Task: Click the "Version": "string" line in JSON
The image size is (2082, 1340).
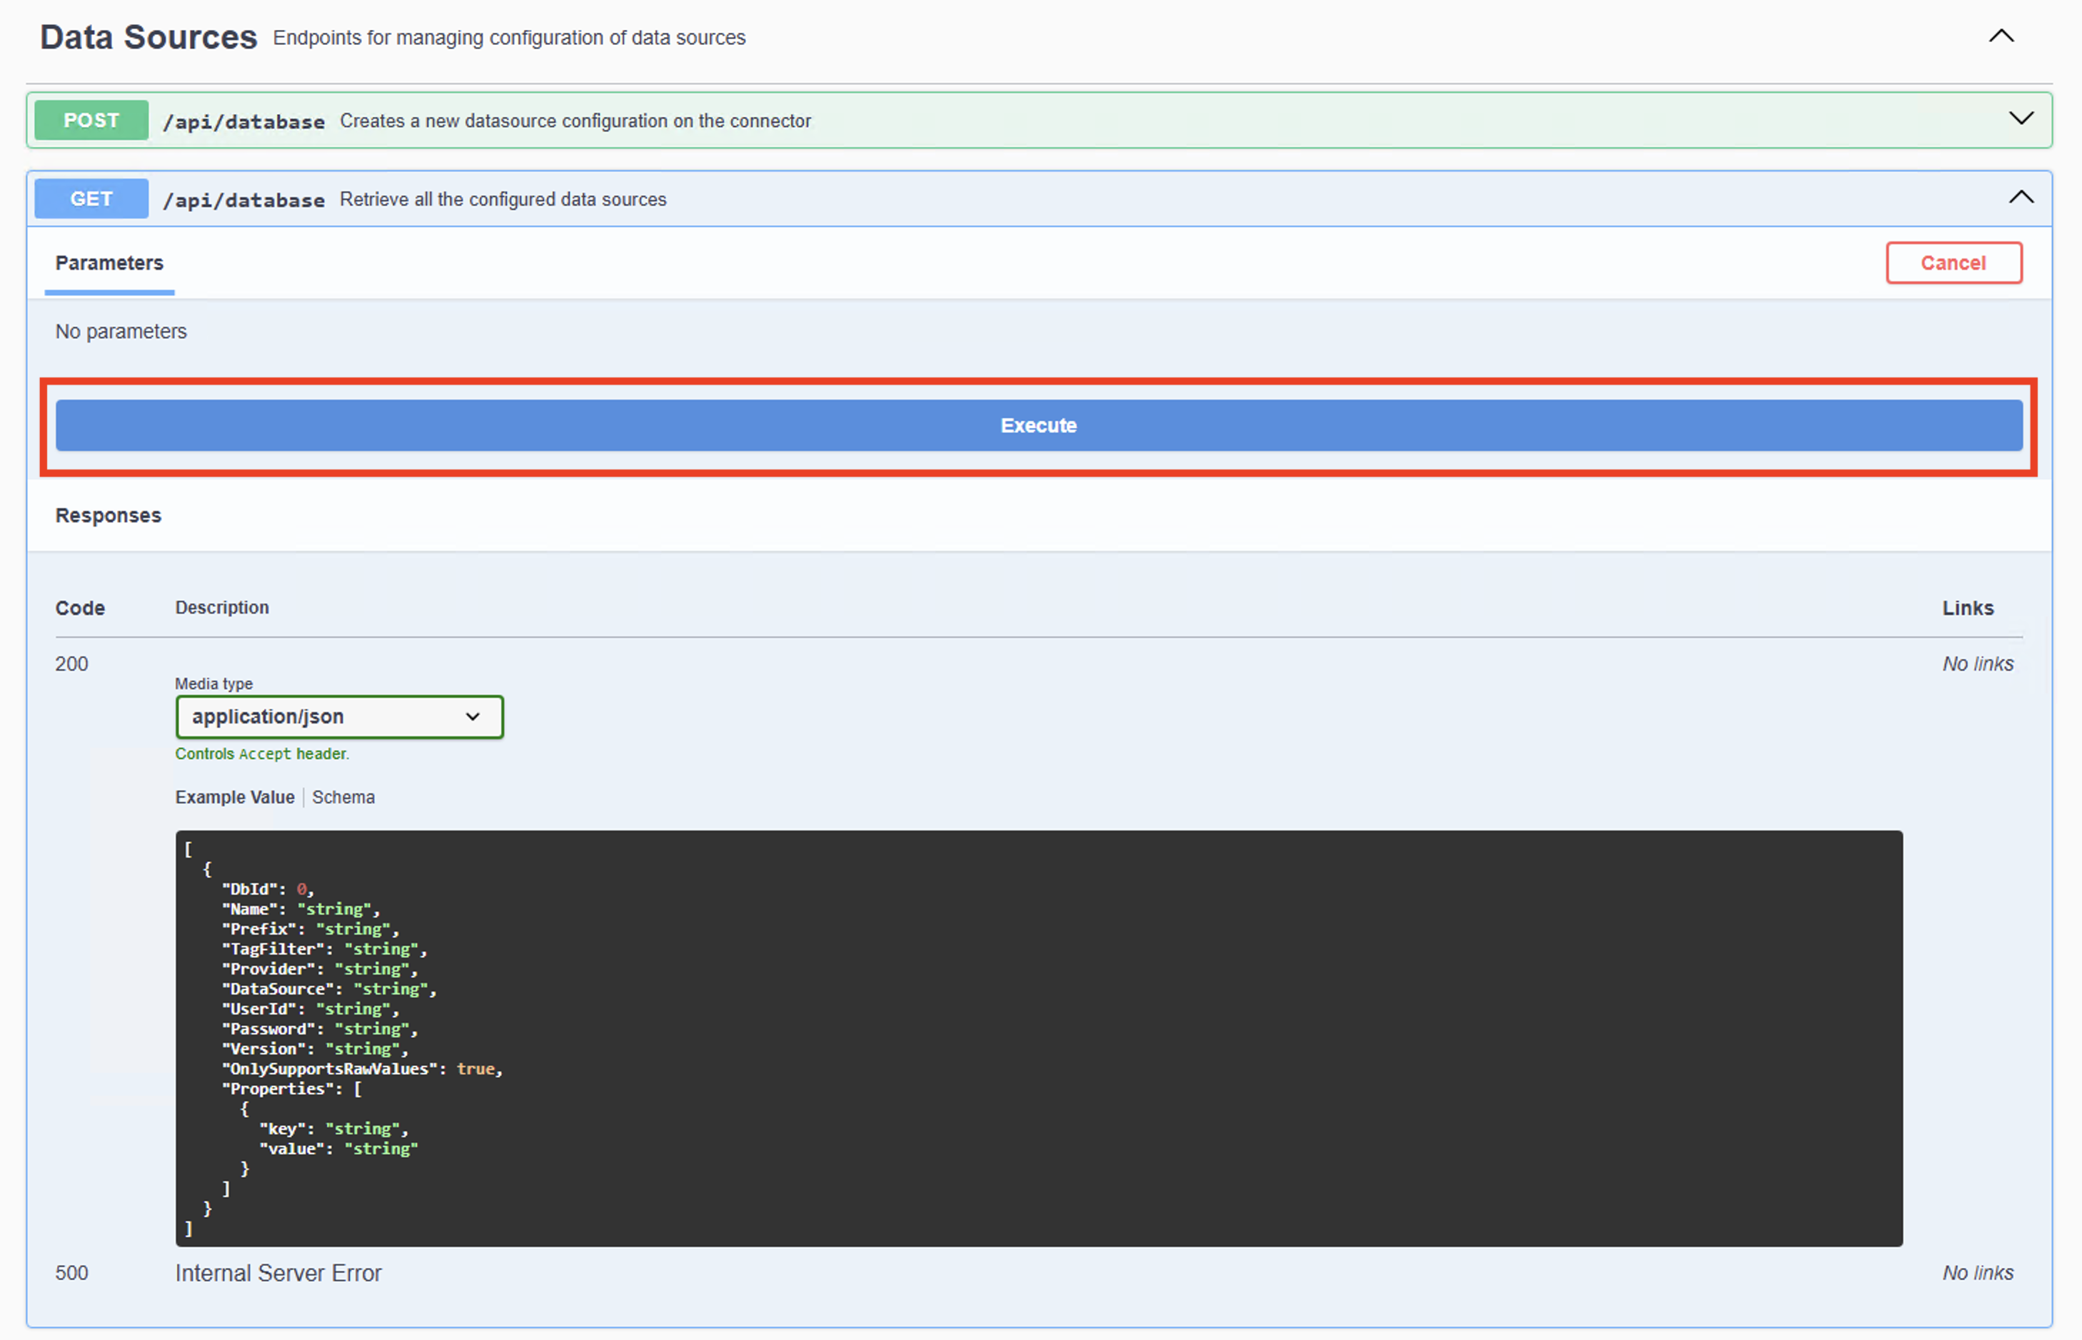Action: pos(315,1048)
